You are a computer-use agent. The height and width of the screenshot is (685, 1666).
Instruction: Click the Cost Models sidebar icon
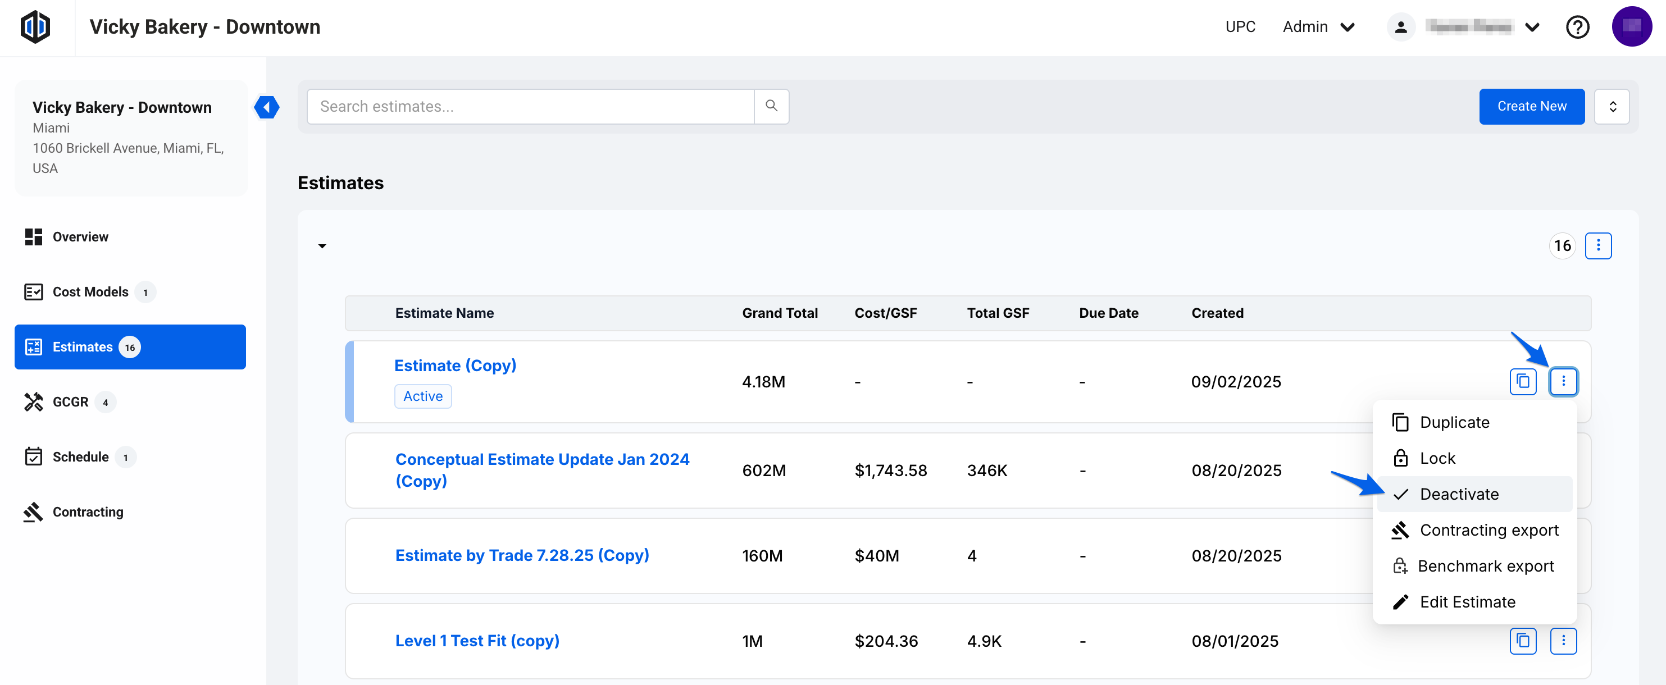[x=34, y=291]
